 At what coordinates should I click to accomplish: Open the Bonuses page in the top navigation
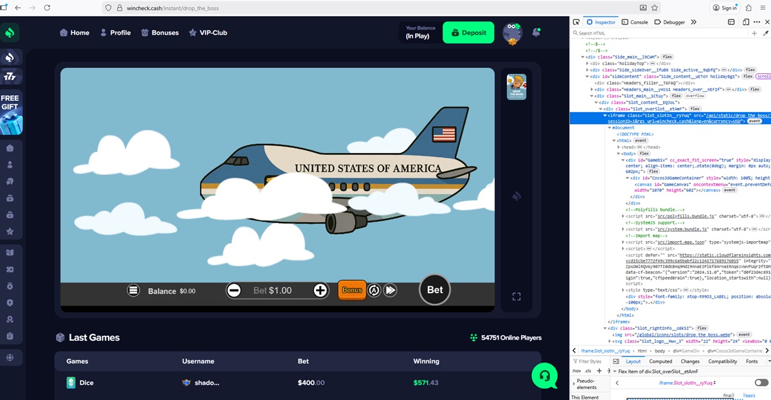coord(159,33)
